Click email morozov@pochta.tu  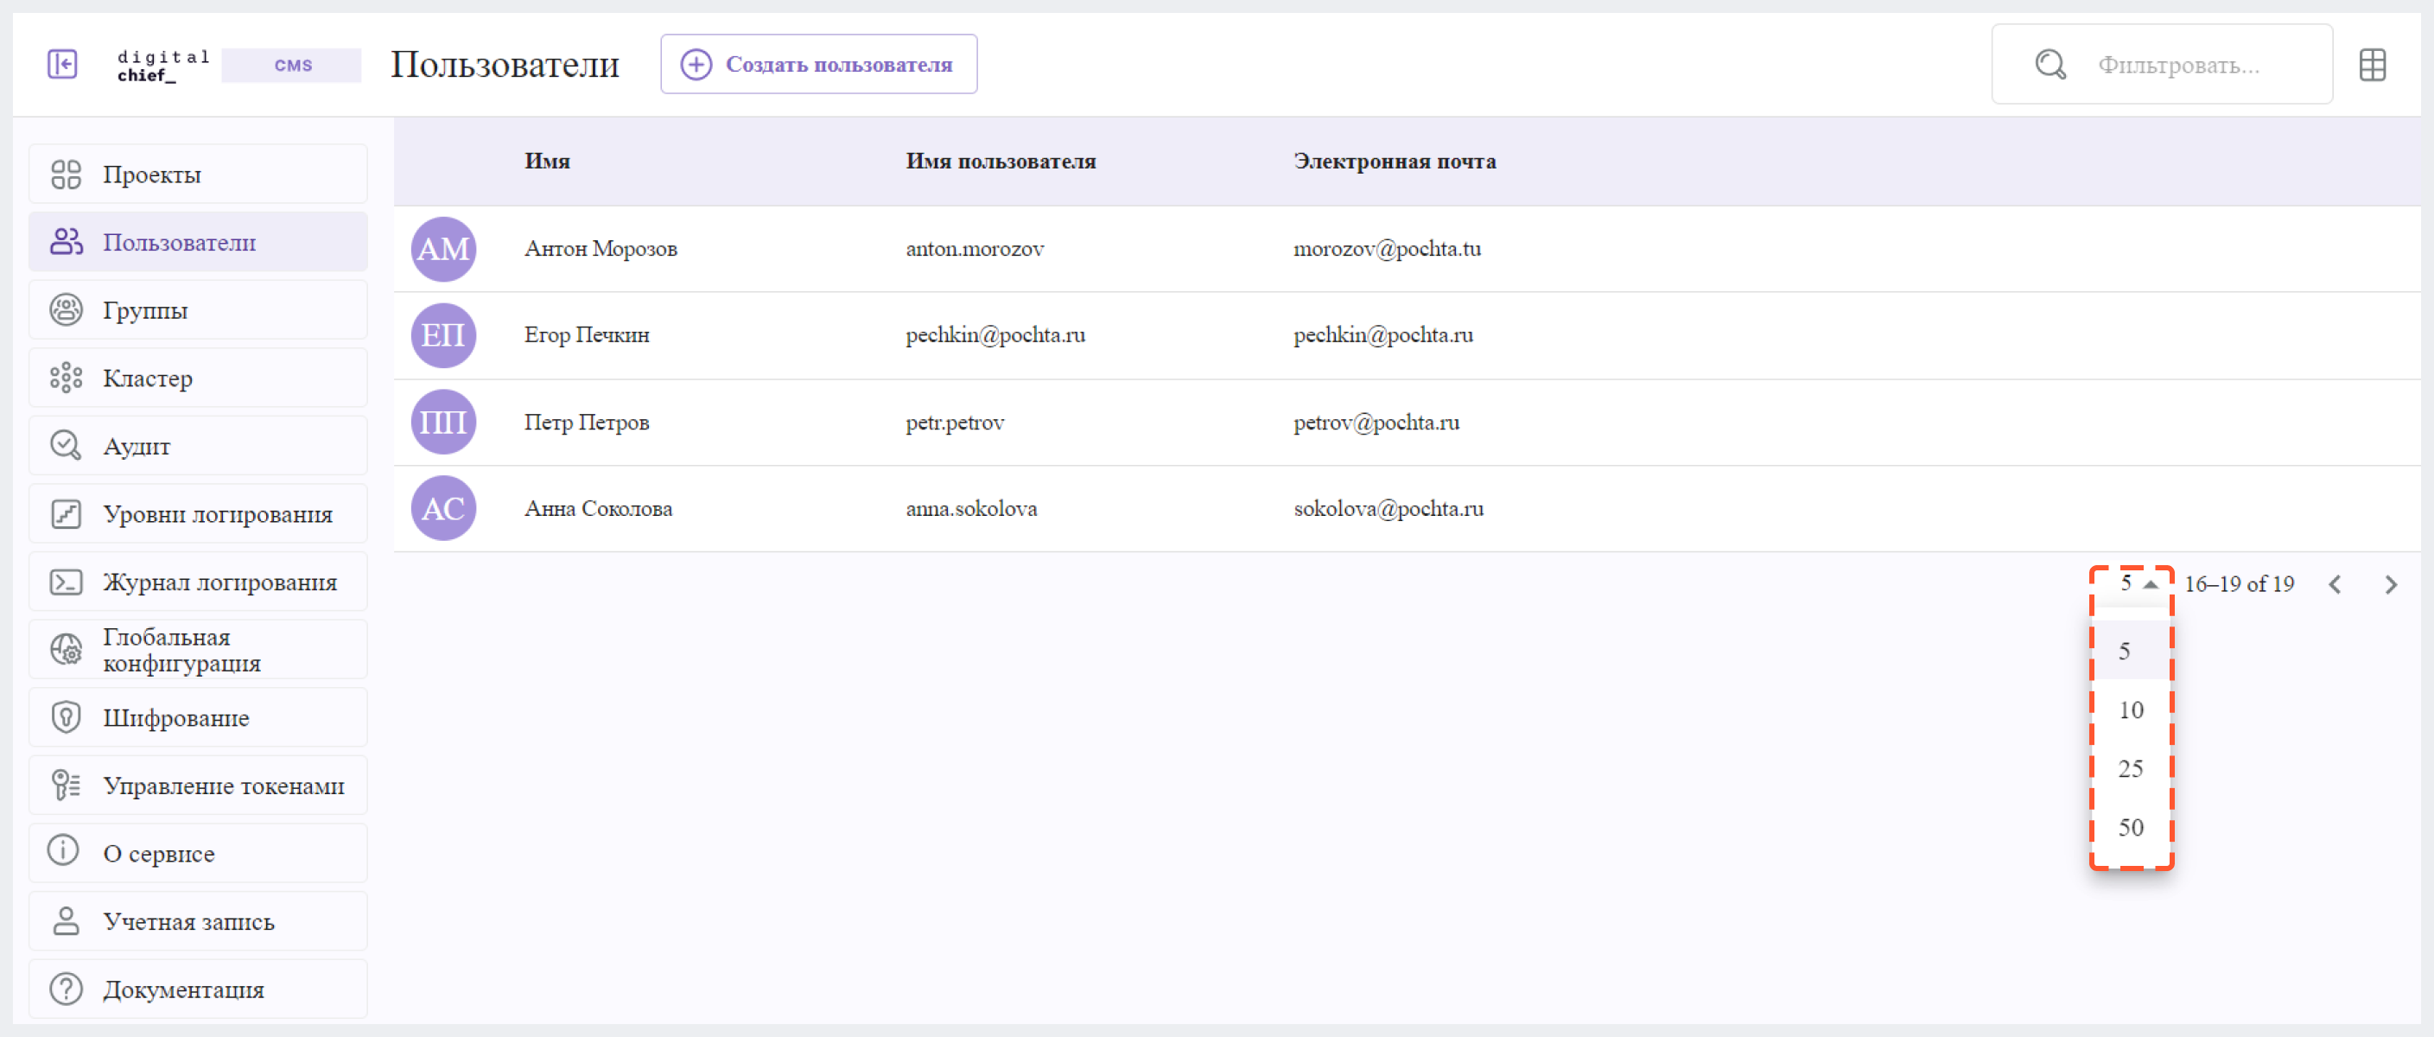pyautogui.click(x=1387, y=249)
